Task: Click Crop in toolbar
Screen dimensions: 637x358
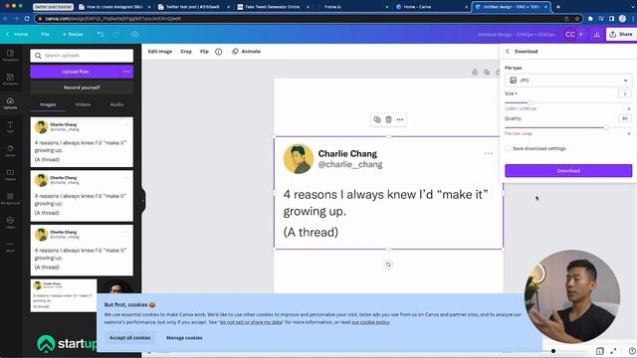Action: [x=186, y=52]
